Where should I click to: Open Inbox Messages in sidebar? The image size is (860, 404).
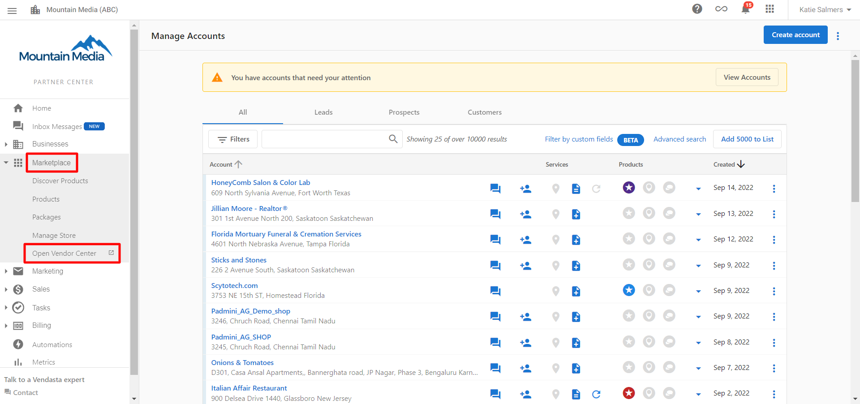pyautogui.click(x=57, y=127)
